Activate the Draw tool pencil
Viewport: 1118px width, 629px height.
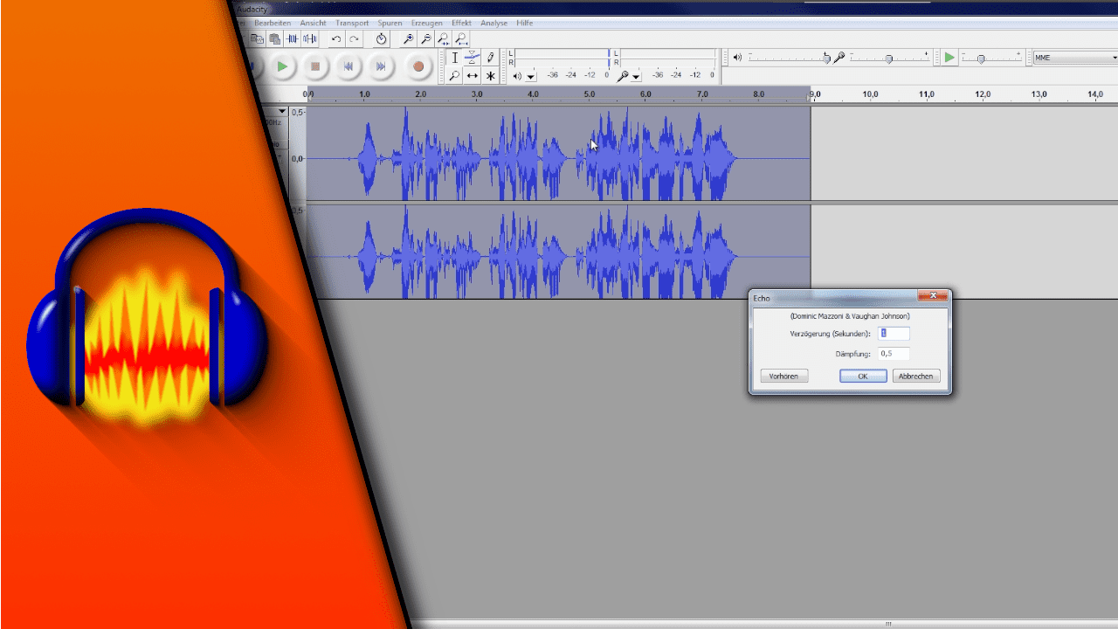tap(490, 58)
